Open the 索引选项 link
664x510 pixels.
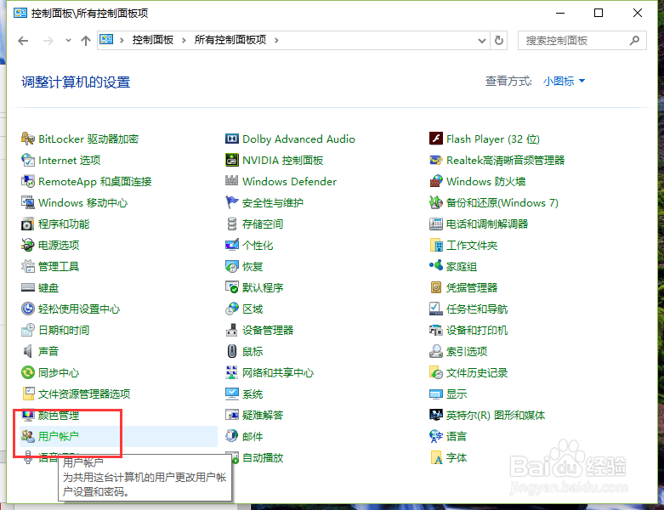tap(467, 351)
